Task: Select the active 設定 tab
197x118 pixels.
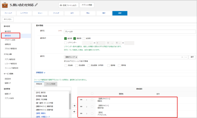Action: 120,13
